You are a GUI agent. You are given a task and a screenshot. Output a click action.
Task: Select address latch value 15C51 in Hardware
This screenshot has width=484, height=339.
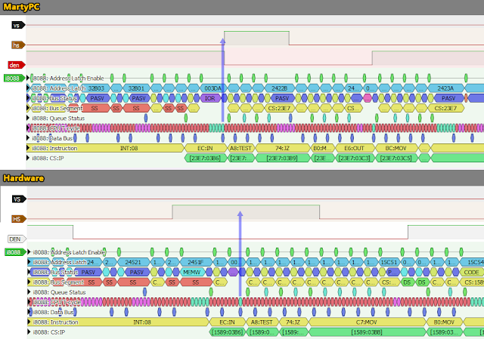[389, 262]
